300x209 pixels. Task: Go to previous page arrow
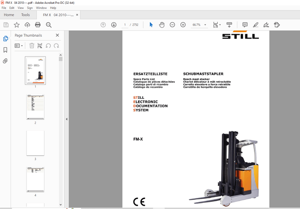(x=103, y=25)
